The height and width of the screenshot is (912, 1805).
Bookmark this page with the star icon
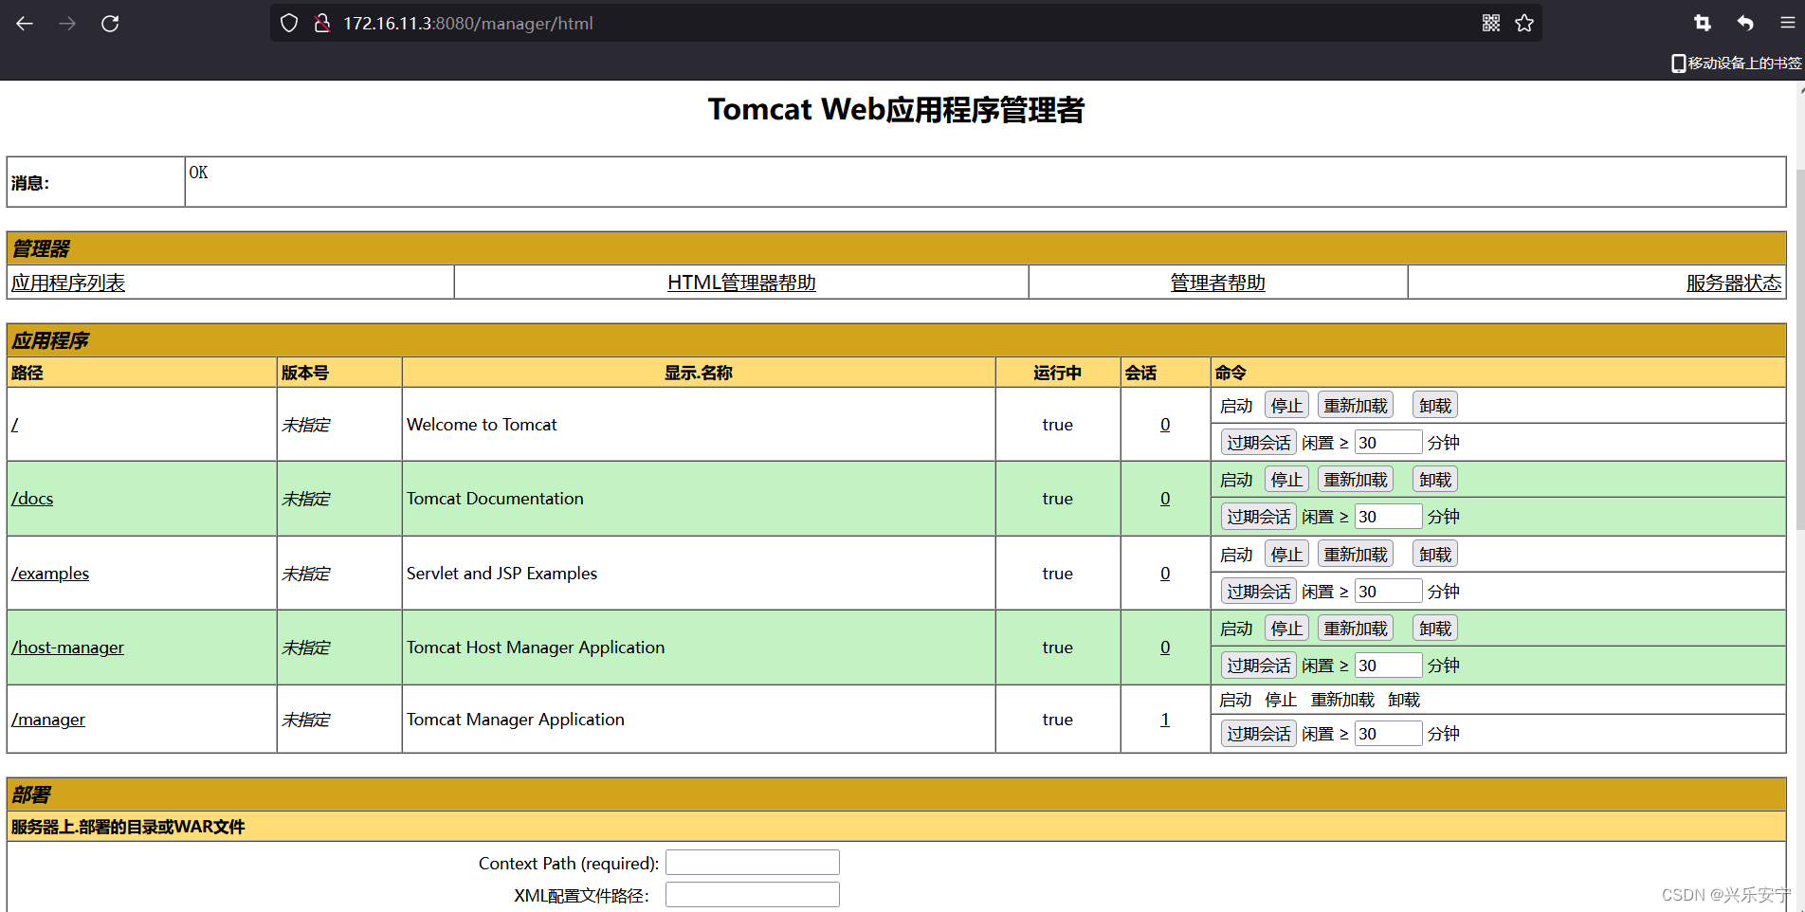pos(1524,24)
